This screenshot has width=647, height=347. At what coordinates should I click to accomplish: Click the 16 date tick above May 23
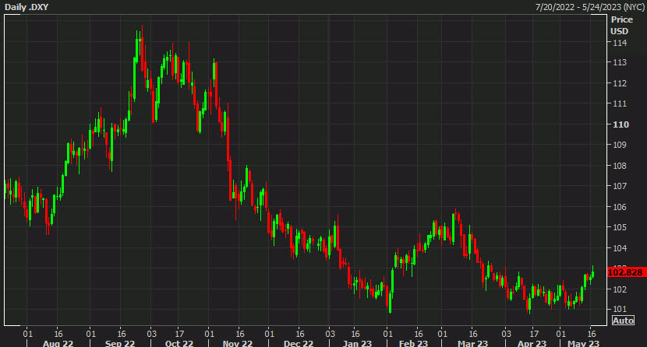click(592, 334)
